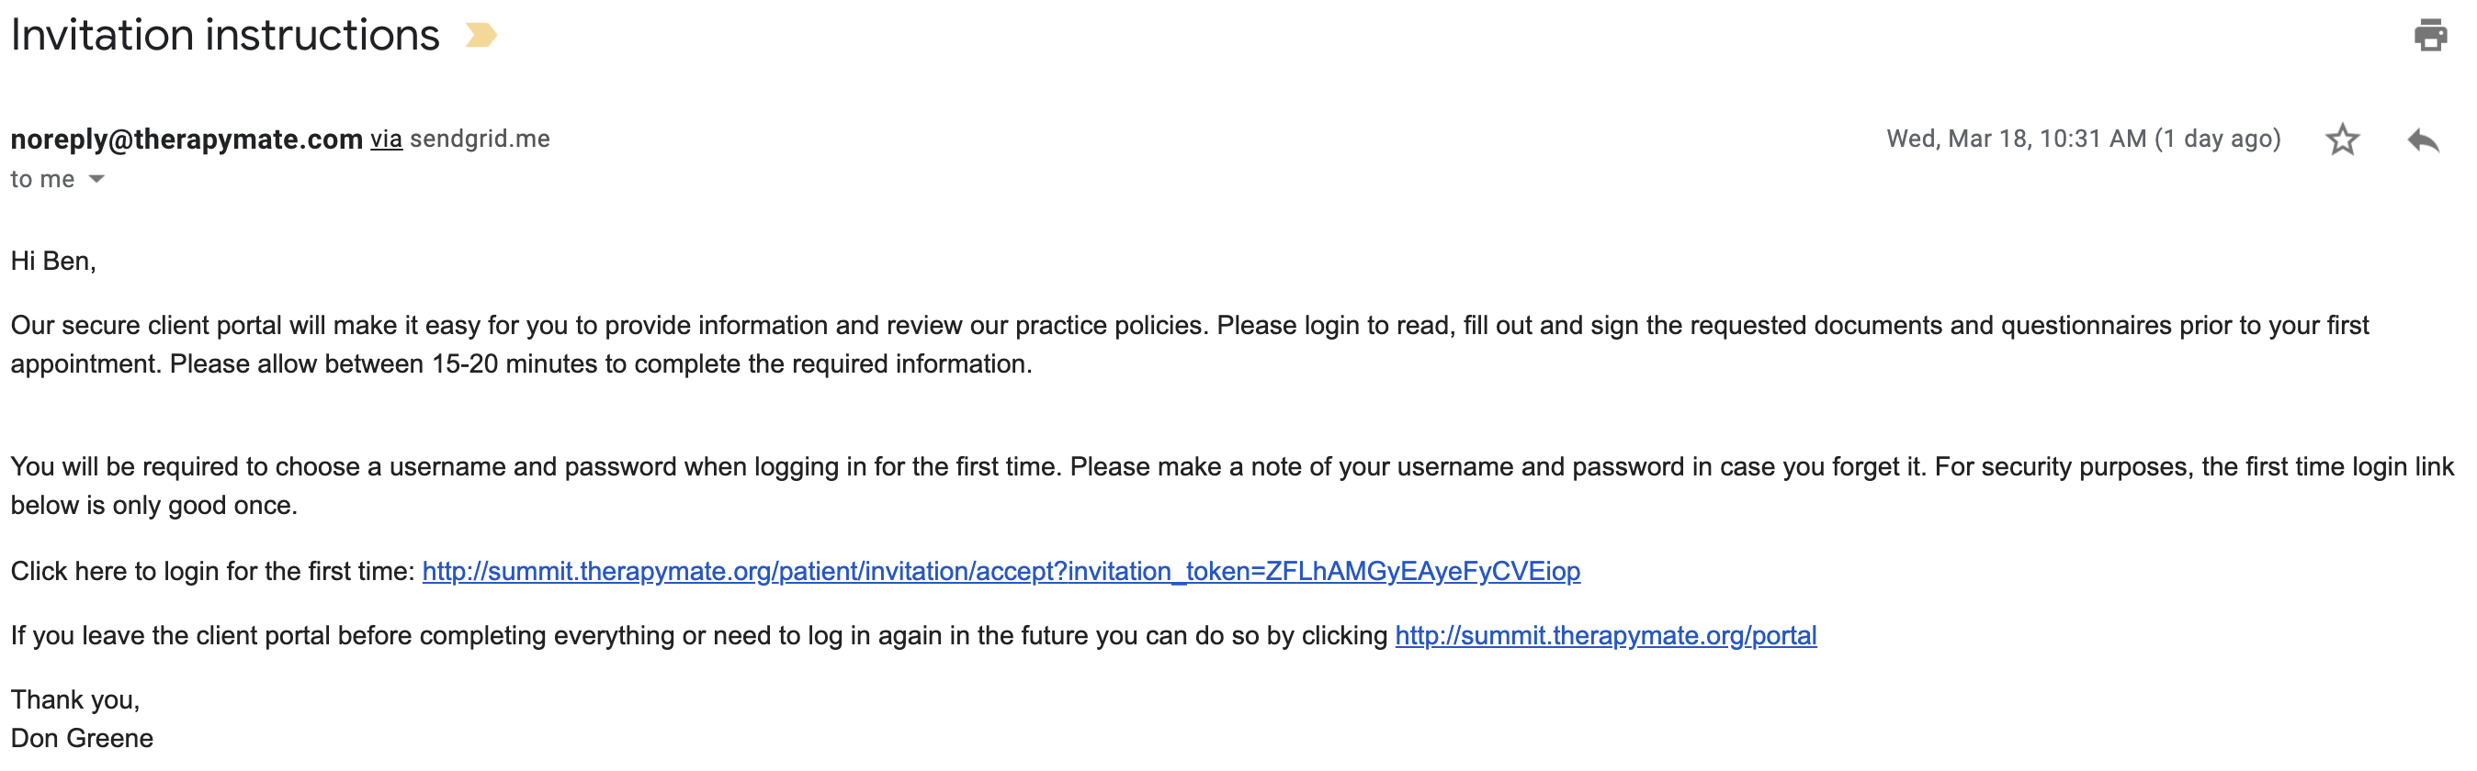Click the Don Greene signature name

point(82,738)
